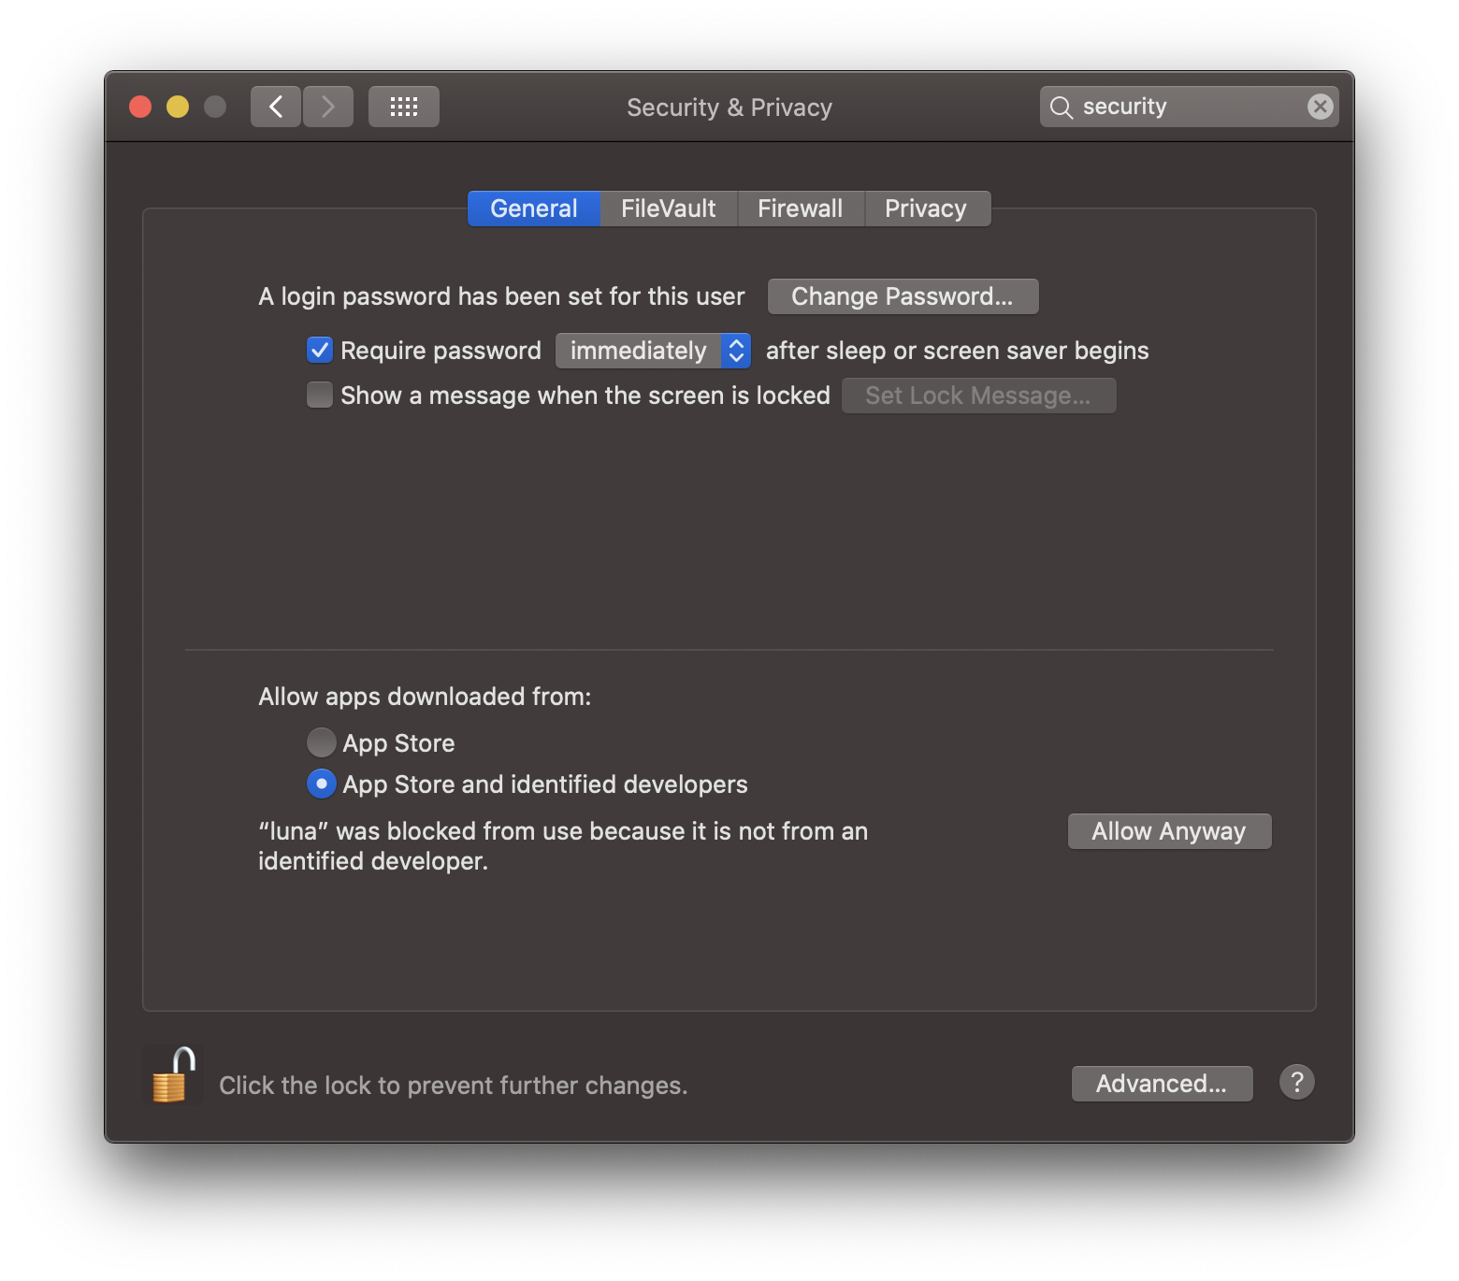Open the Firewall tab

coord(800,209)
